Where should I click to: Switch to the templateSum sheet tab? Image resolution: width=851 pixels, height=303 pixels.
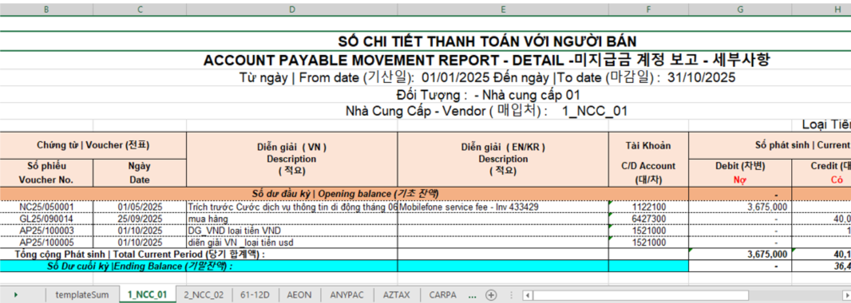pos(82,295)
